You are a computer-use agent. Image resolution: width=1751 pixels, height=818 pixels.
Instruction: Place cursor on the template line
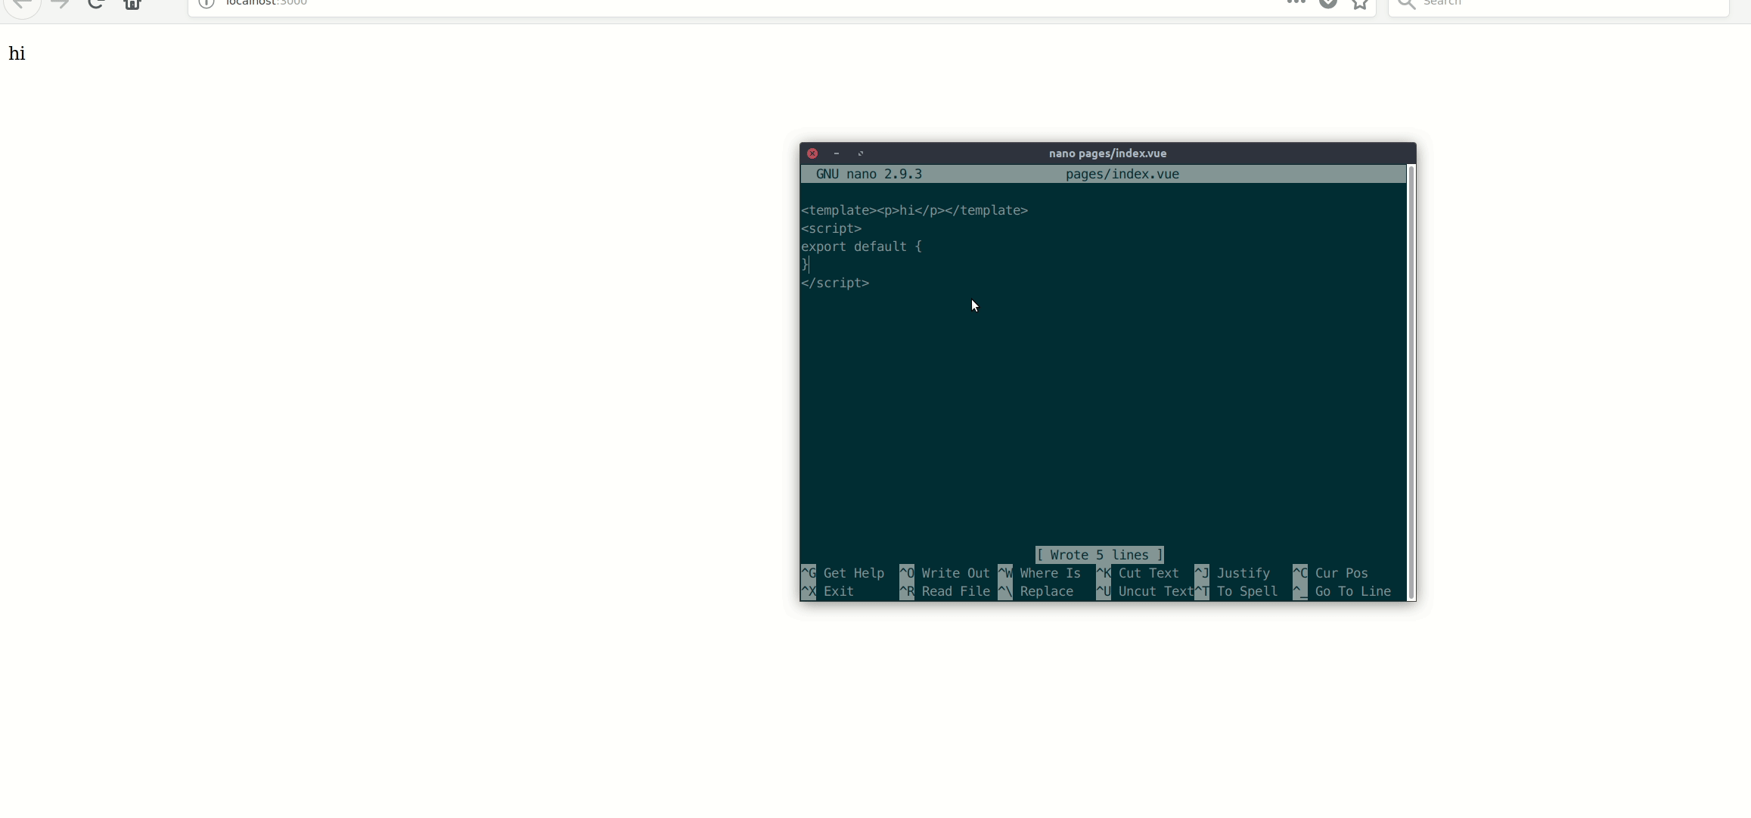point(914,211)
